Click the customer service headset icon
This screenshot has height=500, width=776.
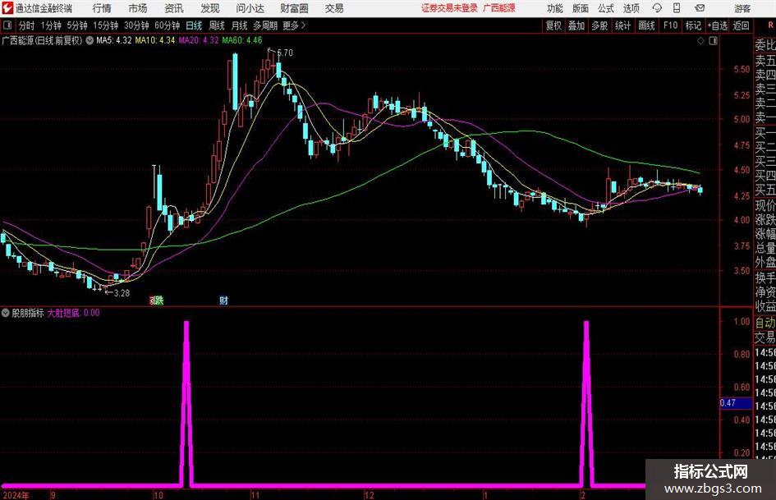click(x=657, y=8)
